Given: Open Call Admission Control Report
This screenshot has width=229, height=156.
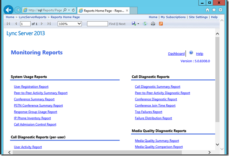Looking at the screenshot, I should tap(35, 124).
